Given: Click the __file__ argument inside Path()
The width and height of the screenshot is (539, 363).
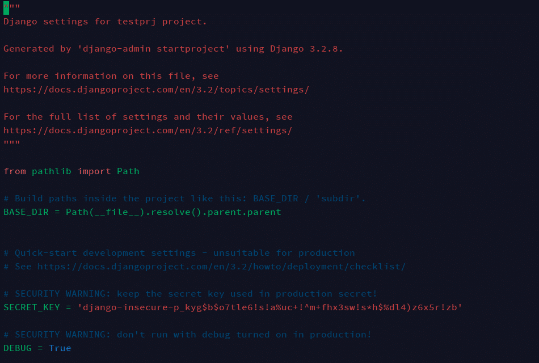Looking at the screenshot, I should pos(113,212).
